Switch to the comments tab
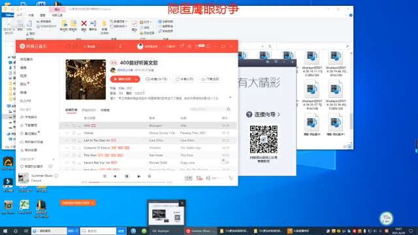 pyautogui.click(x=89, y=110)
